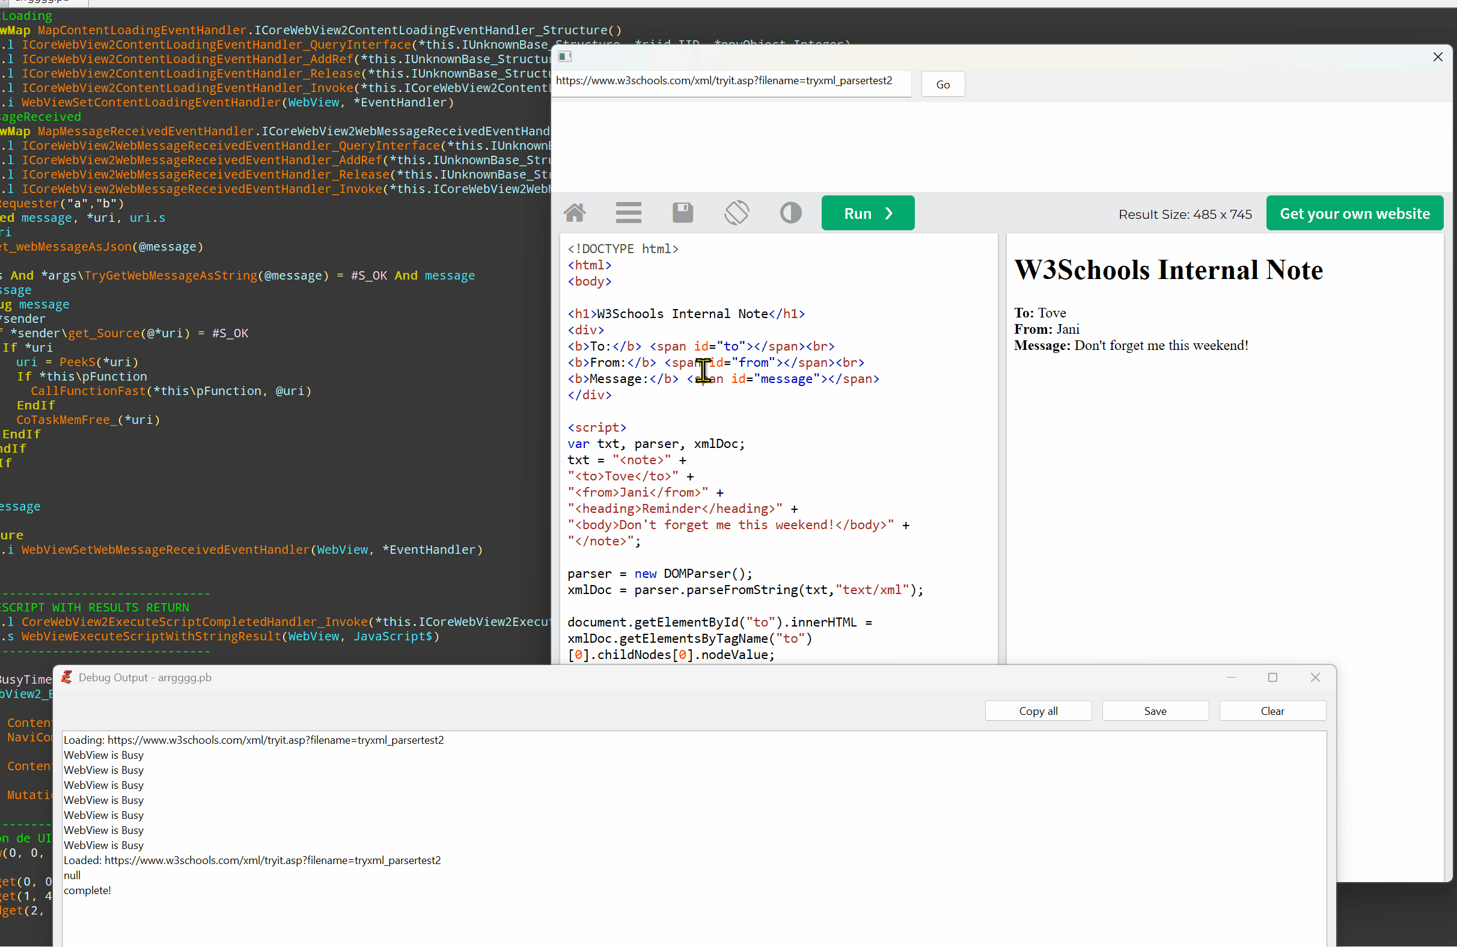Open the W3Schools hamburger menu icon
This screenshot has height=947, width=1457.
[628, 213]
